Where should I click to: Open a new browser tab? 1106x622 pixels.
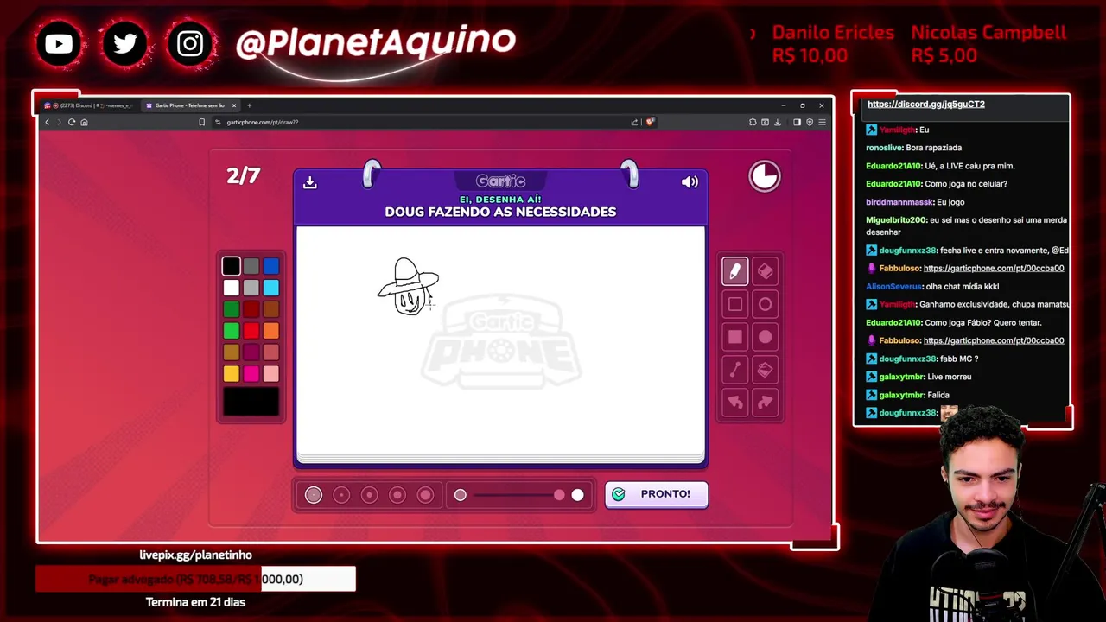(x=250, y=105)
